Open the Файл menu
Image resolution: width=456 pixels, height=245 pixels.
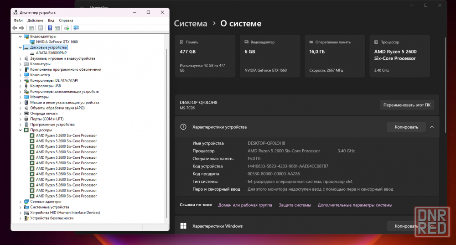(x=18, y=21)
